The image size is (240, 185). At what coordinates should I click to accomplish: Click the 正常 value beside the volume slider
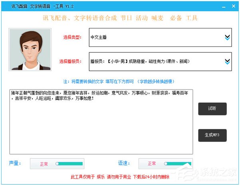(44, 164)
